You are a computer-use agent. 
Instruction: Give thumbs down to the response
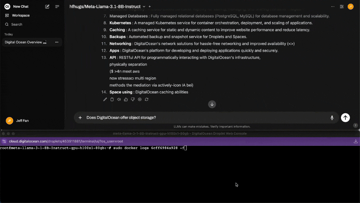(133, 99)
